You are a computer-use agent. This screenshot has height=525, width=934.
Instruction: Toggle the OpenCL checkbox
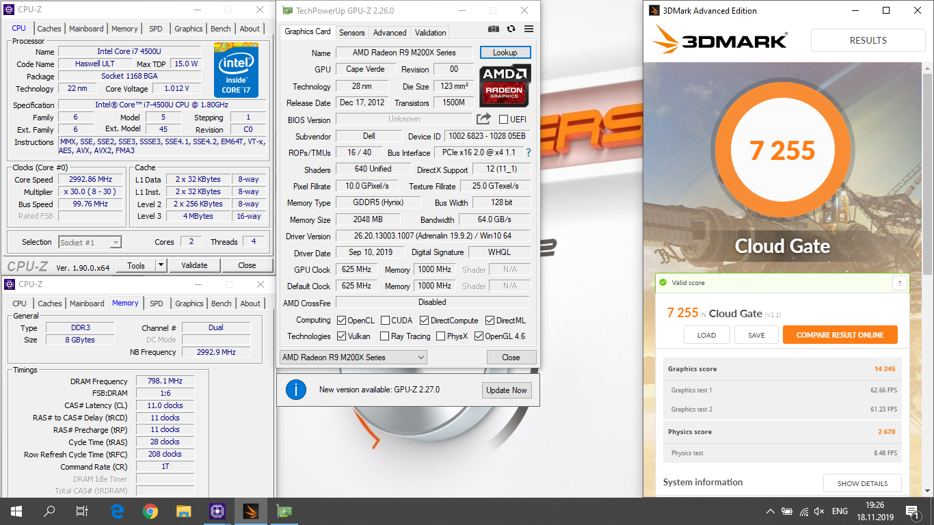point(342,320)
